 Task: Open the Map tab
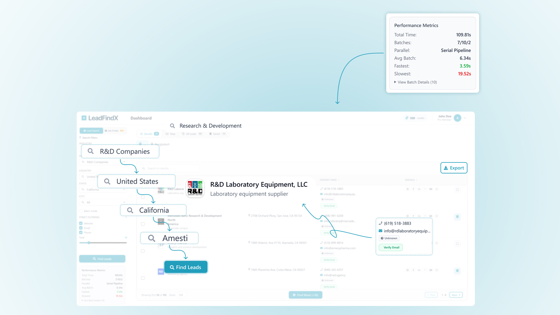pyautogui.click(x=171, y=134)
